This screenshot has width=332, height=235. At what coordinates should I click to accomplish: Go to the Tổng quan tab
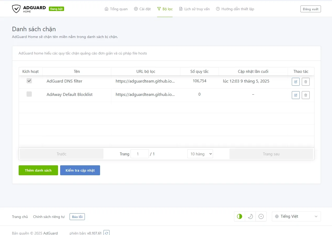(116, 9)
